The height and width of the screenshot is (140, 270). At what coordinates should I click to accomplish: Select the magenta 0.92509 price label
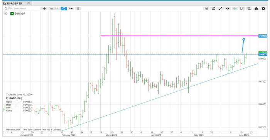pyautogui.click(x=263, y=36)
